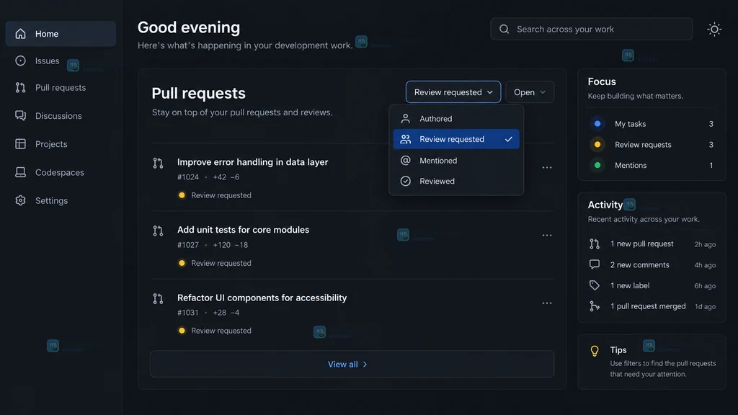738x415 pixels.
Task: Click the Reviewed check-circle icon
Action: pyautogui.click(x=405, y=181)
